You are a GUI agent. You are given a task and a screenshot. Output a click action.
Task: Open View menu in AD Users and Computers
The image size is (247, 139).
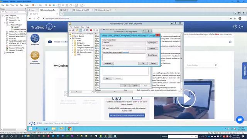(x=82, y=27)
